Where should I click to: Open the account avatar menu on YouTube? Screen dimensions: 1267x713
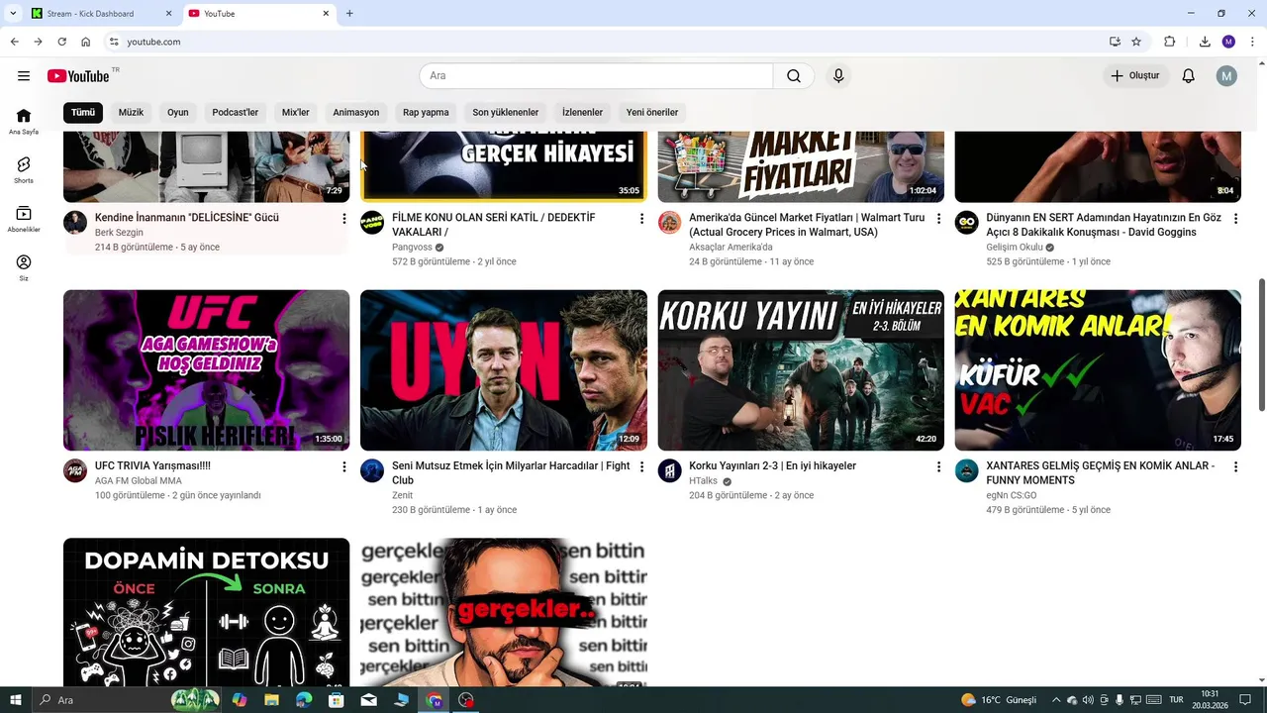1226,76
